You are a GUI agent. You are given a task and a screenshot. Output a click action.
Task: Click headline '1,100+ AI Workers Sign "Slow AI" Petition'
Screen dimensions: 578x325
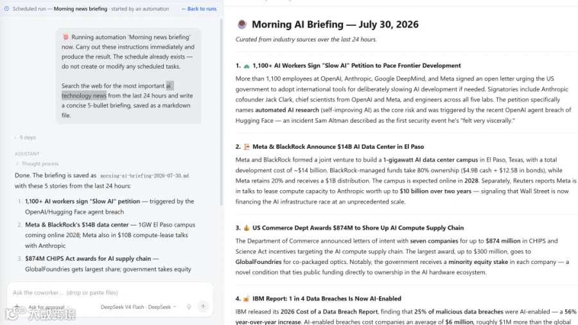pos(356,66)
